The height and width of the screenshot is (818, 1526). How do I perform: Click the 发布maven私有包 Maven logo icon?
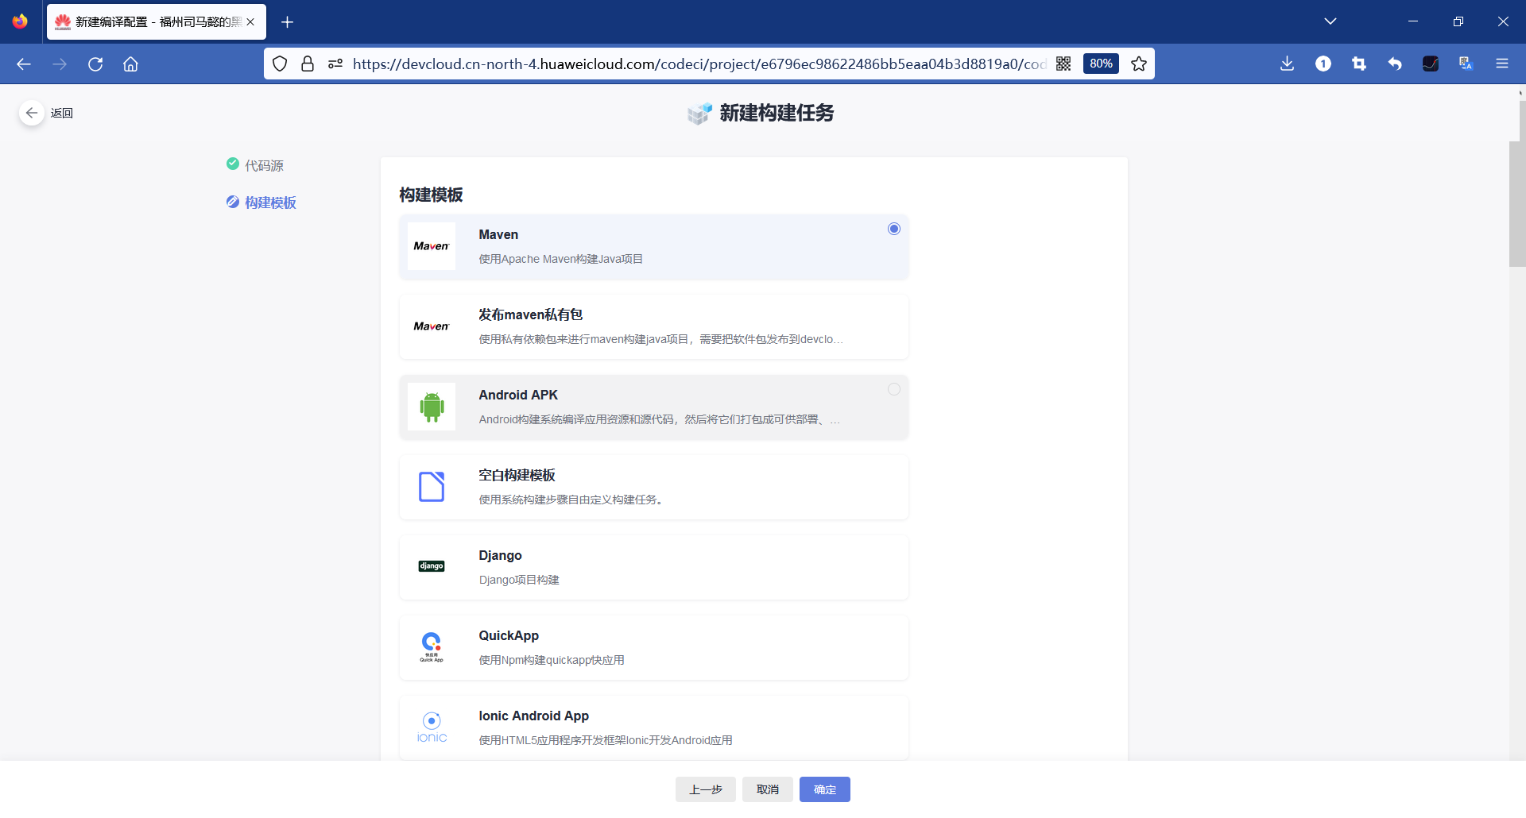[432, 326]
